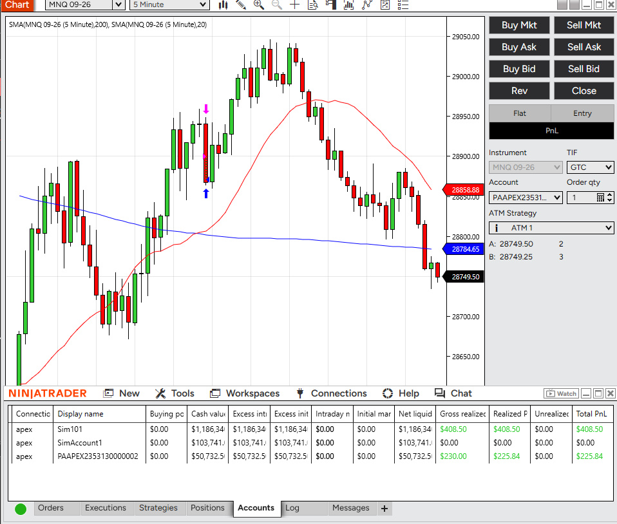Screen dimensions: 617x524
Task: Click the Display name column header
Action: [x=99, y=414]
